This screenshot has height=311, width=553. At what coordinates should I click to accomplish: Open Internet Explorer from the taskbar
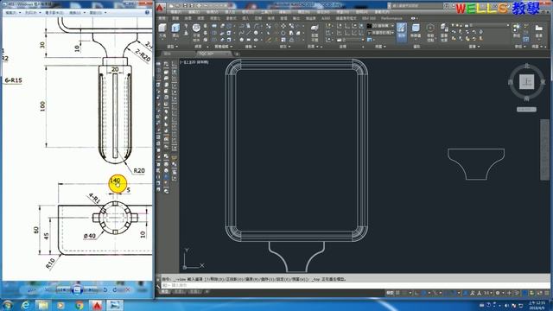(25, 305)
